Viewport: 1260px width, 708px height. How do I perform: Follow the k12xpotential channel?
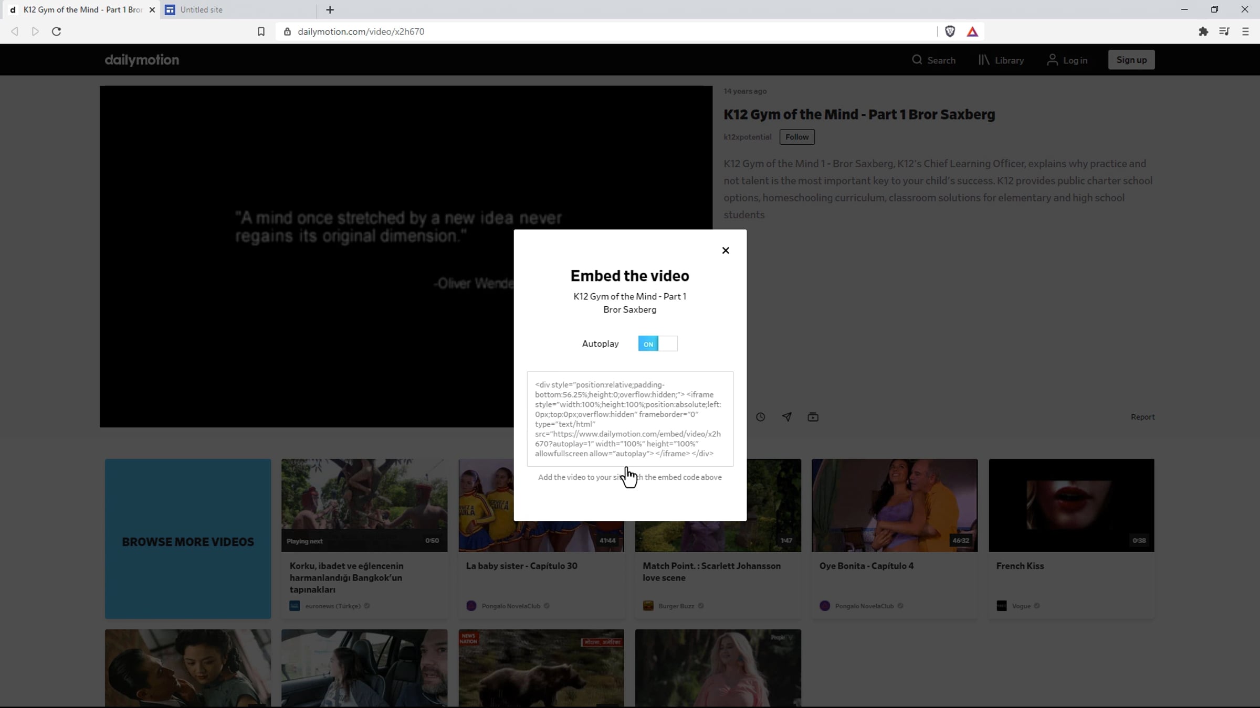pyautogui.click(x=796, y=137)
